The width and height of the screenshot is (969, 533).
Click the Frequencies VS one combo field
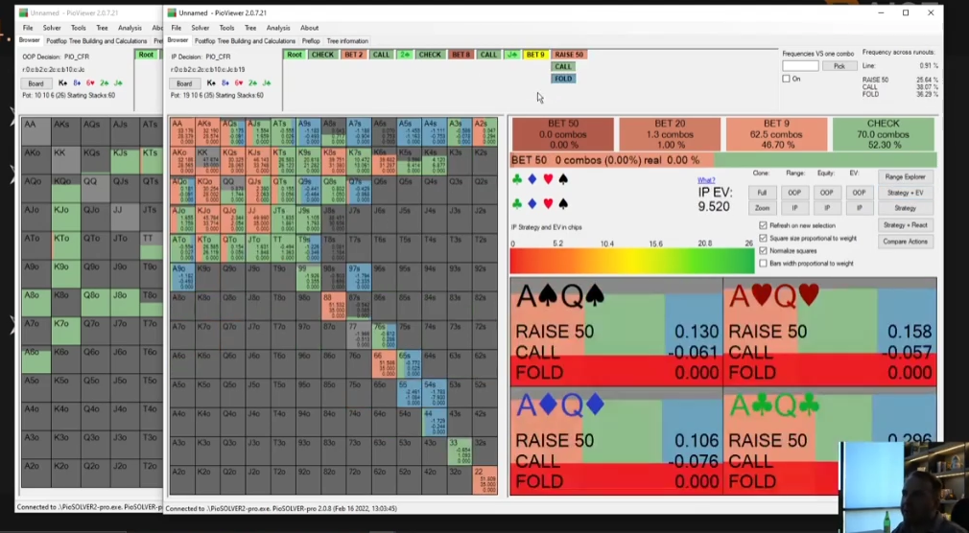[x=800, y=66]
